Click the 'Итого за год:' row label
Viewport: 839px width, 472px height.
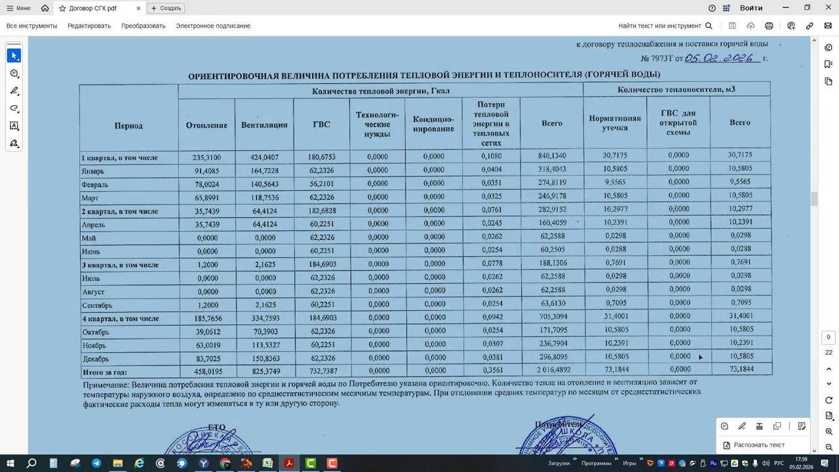click(105, 372)
